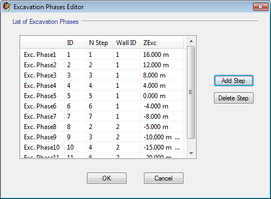Select the Wall ID column header

pyautogui.click(x=127, y=43)
